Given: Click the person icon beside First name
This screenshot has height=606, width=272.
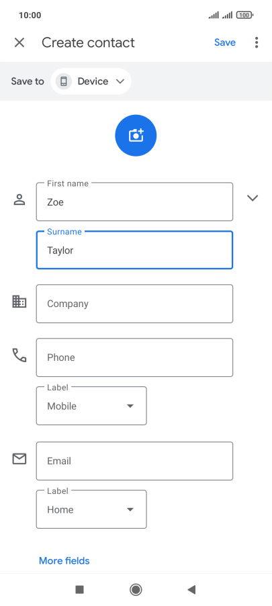Looking at the screenshot, I should (19, 200).
